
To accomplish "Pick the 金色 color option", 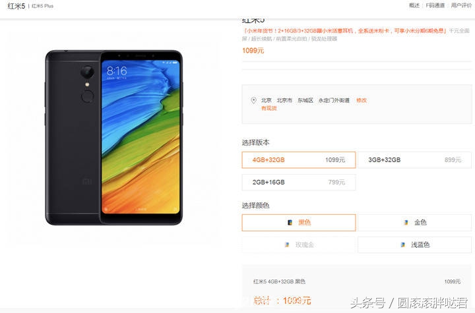I will pos(415,223).
